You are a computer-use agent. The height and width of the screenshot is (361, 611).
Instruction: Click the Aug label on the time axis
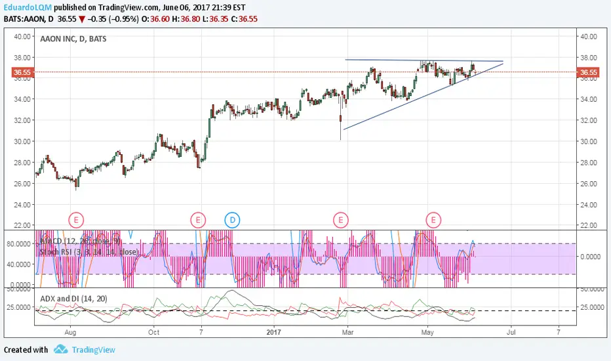tap(70, 332)
